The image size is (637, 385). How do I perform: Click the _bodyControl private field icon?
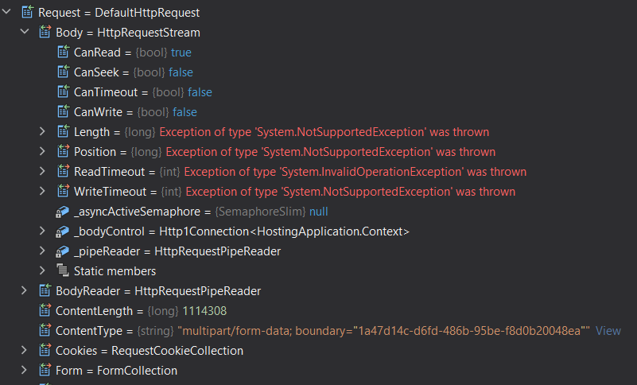[62, 231]
